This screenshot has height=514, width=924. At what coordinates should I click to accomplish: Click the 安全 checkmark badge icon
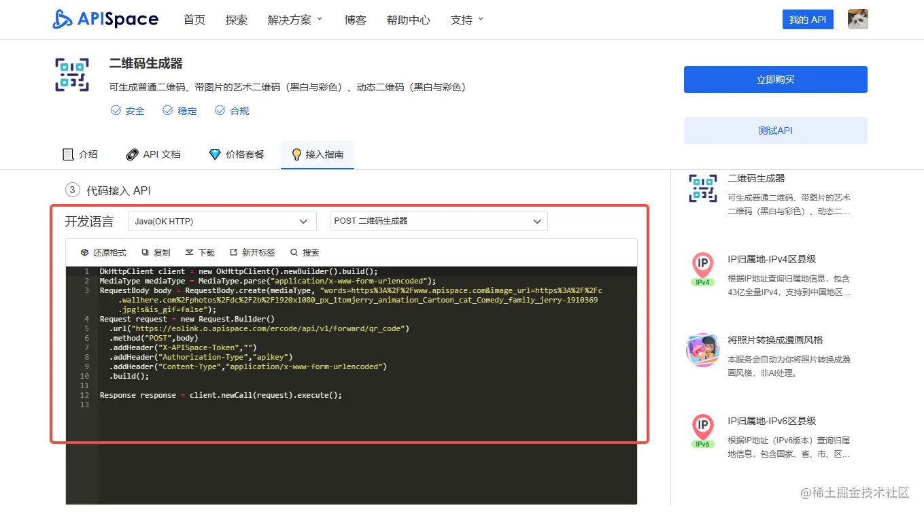pos(116,110)
